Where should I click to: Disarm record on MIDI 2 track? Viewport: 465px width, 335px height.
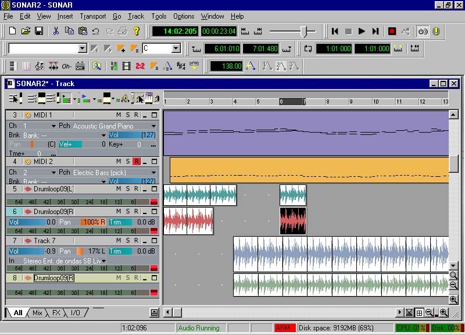point(137,161)
